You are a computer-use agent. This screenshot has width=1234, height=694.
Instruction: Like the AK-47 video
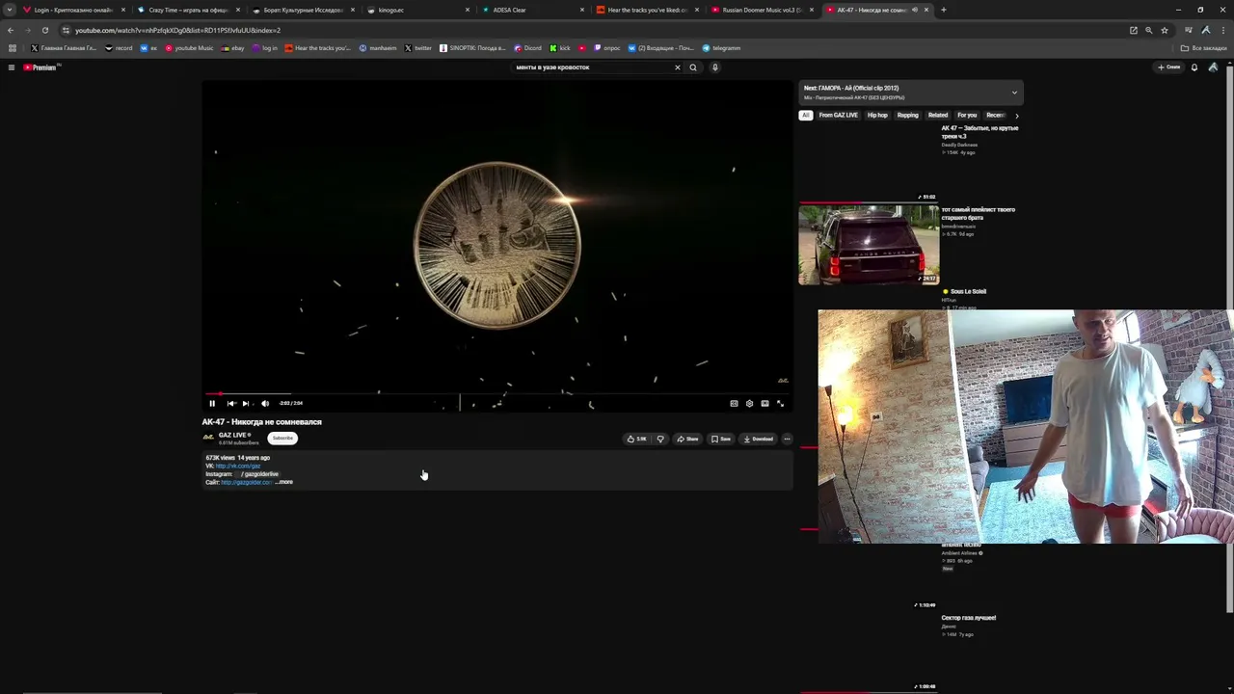pyautogui.click(x=637, y=439)
